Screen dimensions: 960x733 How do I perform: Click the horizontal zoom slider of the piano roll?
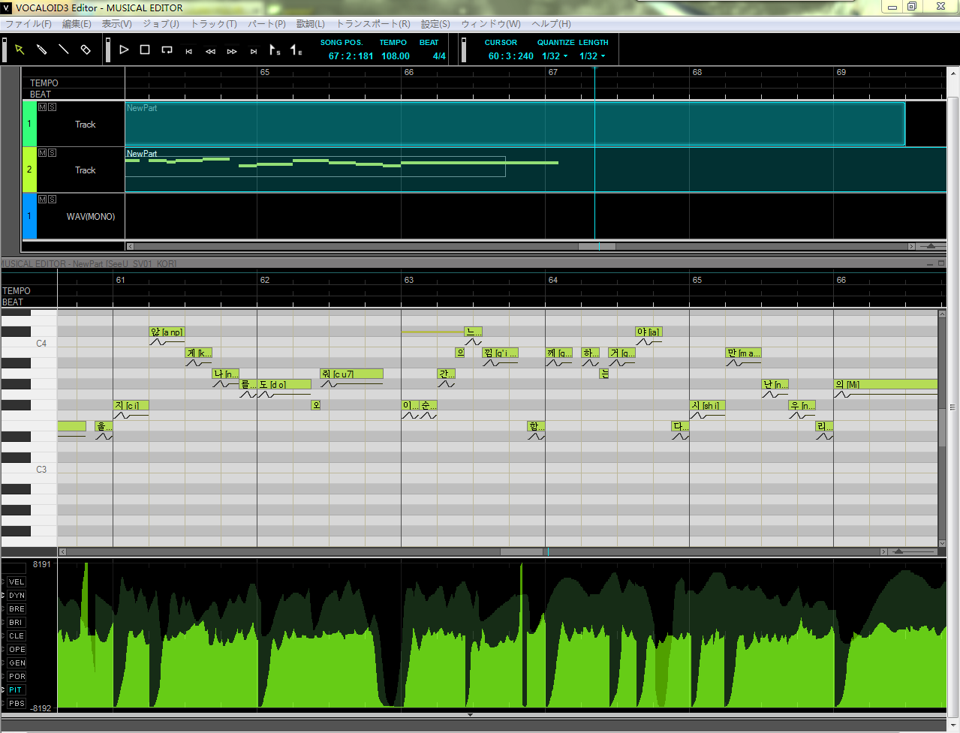click(x=898, y=551)
